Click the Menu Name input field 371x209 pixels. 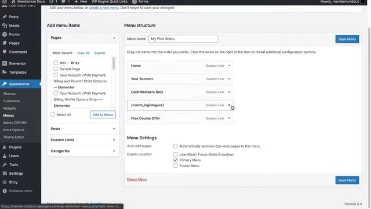183,39
